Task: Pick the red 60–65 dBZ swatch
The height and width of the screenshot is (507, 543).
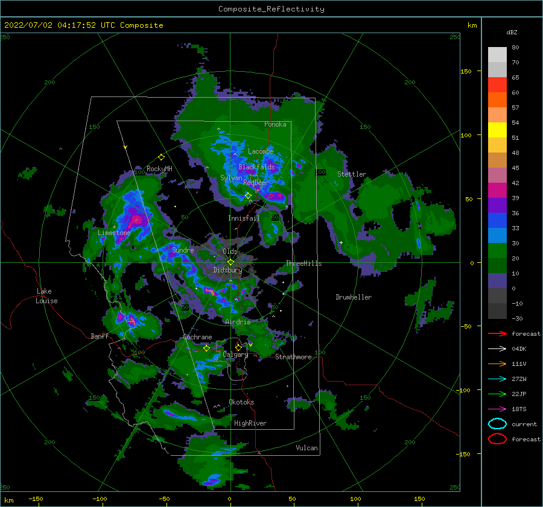Action: tap(497, 85)
